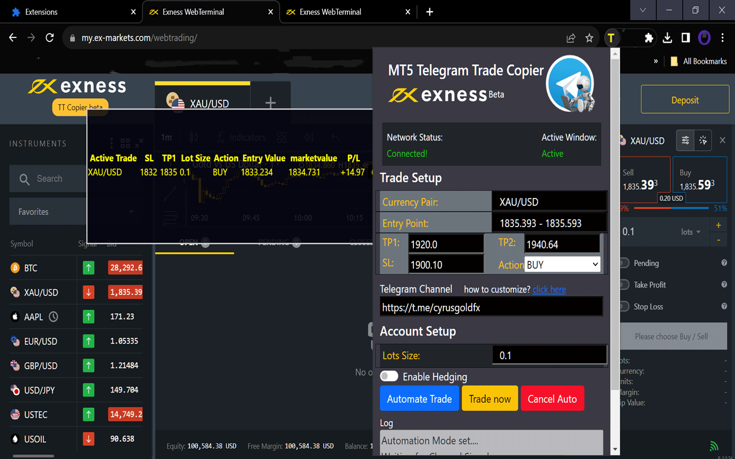Open the browser profile avatar
Screen dimensions: 735x459
[704, 38]
